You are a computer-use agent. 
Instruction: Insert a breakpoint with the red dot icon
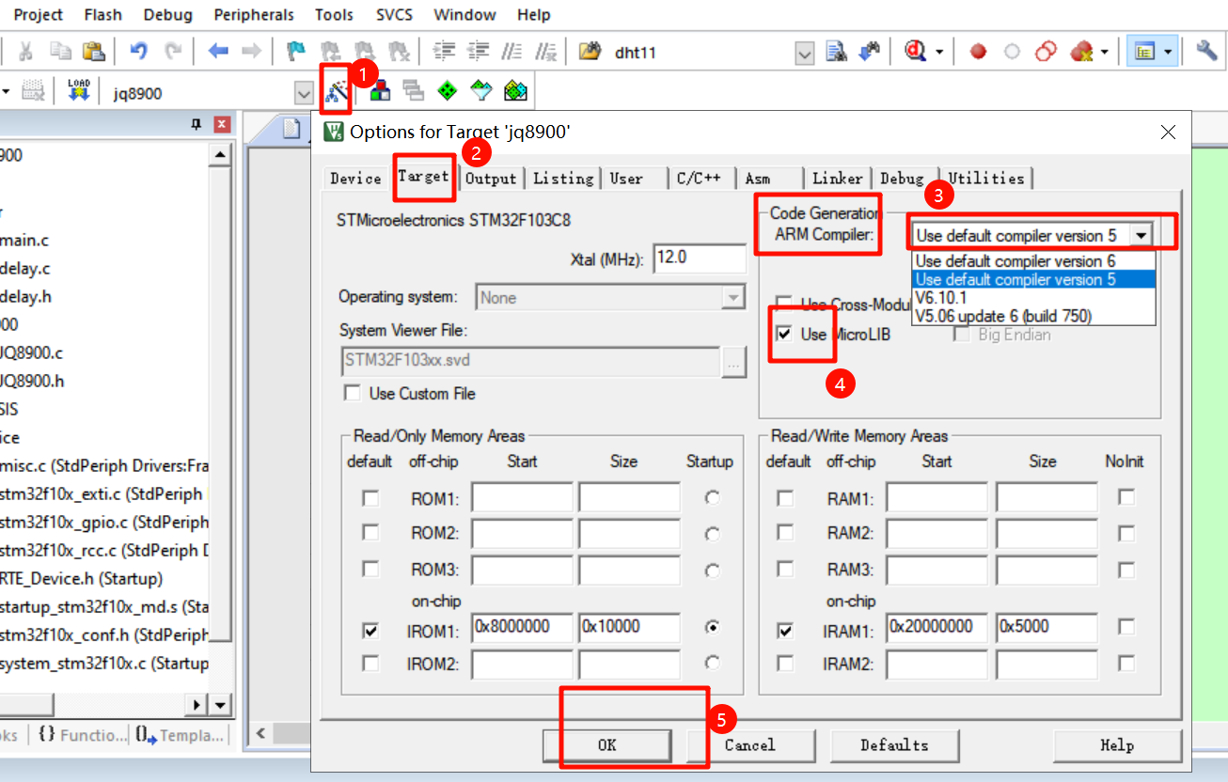978,52
